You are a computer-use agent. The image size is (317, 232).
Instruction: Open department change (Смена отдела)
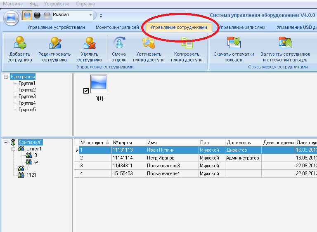[x=119, y=43]
